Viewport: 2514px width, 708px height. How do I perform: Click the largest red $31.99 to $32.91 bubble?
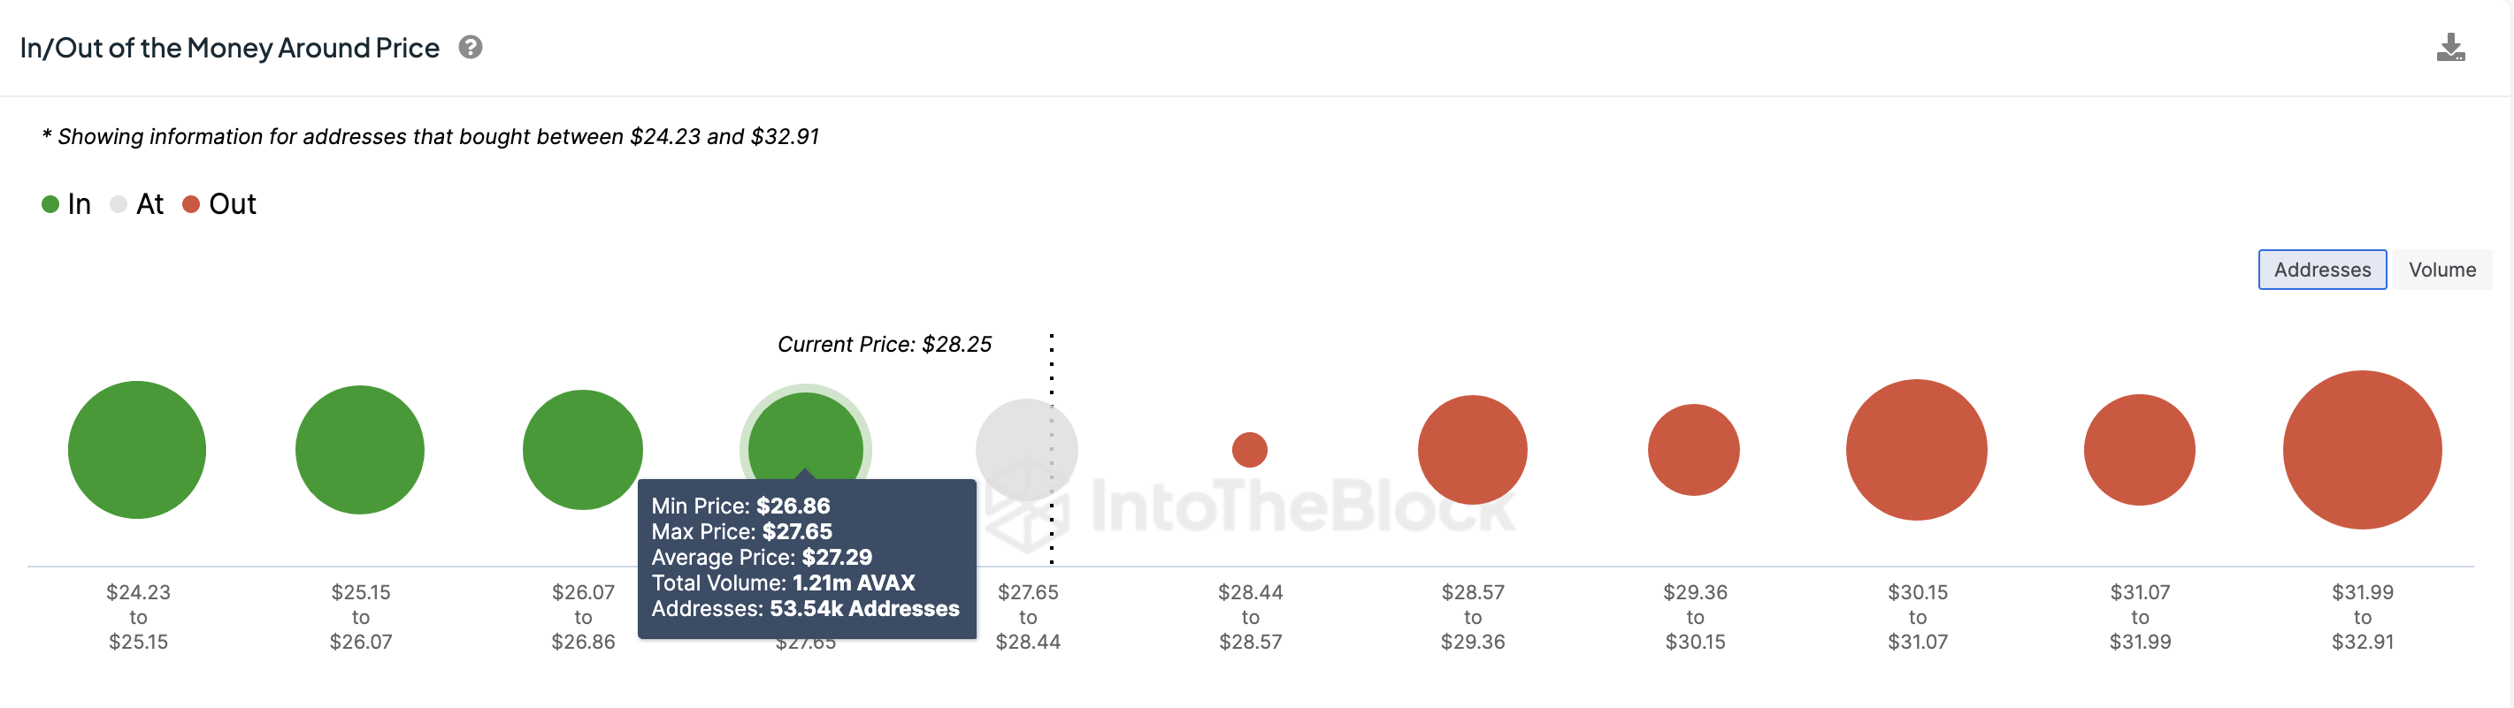click(2361, 450)
